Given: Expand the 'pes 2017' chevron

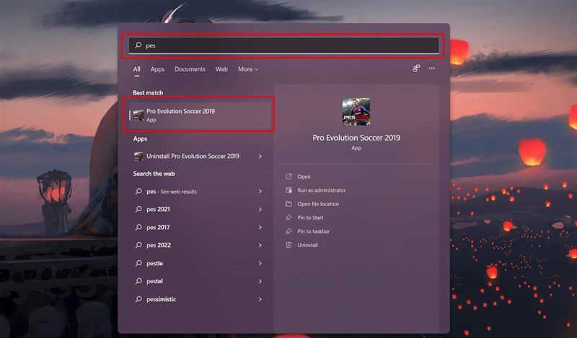Looking at the screenshot, I should point(260,227).
